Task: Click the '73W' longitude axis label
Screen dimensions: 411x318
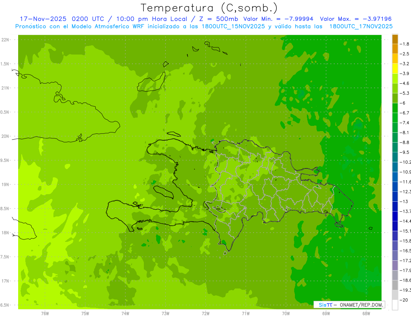Action: pyautogui.click(x=165, y=314)
